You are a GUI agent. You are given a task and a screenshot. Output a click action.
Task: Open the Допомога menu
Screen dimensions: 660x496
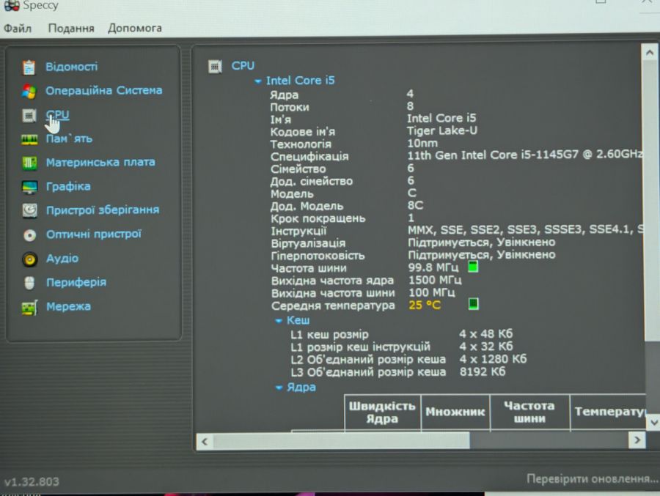135,28
